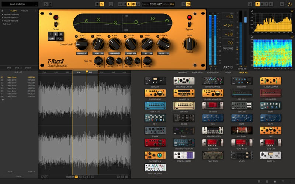
Task: Switch to the EQUALIZERS category tab
Action: [198, 72]
